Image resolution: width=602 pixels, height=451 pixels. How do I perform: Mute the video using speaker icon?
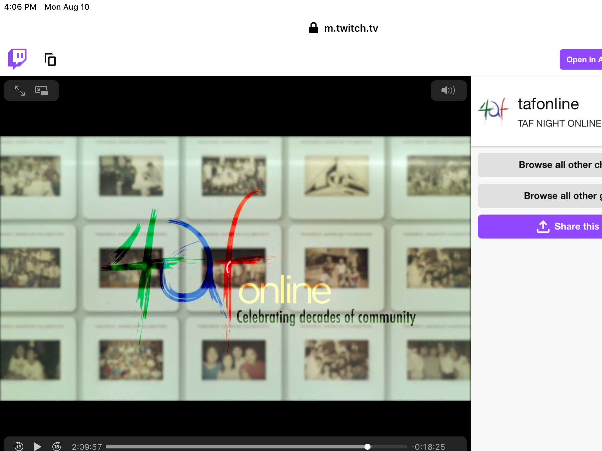tap(448, 90)
